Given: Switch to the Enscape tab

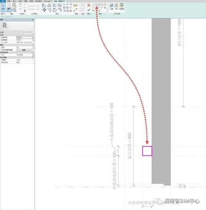Looking at the screenshot, I should (x=48, y=1).
